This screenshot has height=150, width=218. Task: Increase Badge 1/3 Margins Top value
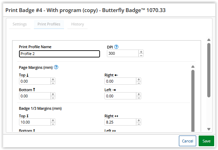53,120
